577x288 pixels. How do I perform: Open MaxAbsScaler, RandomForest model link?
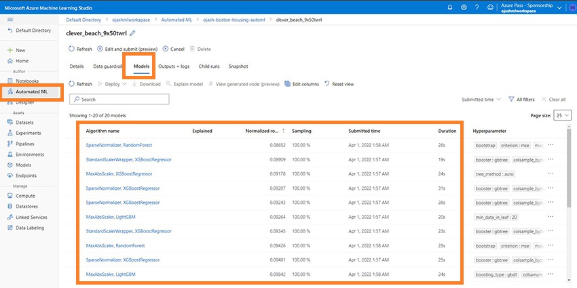115,245
